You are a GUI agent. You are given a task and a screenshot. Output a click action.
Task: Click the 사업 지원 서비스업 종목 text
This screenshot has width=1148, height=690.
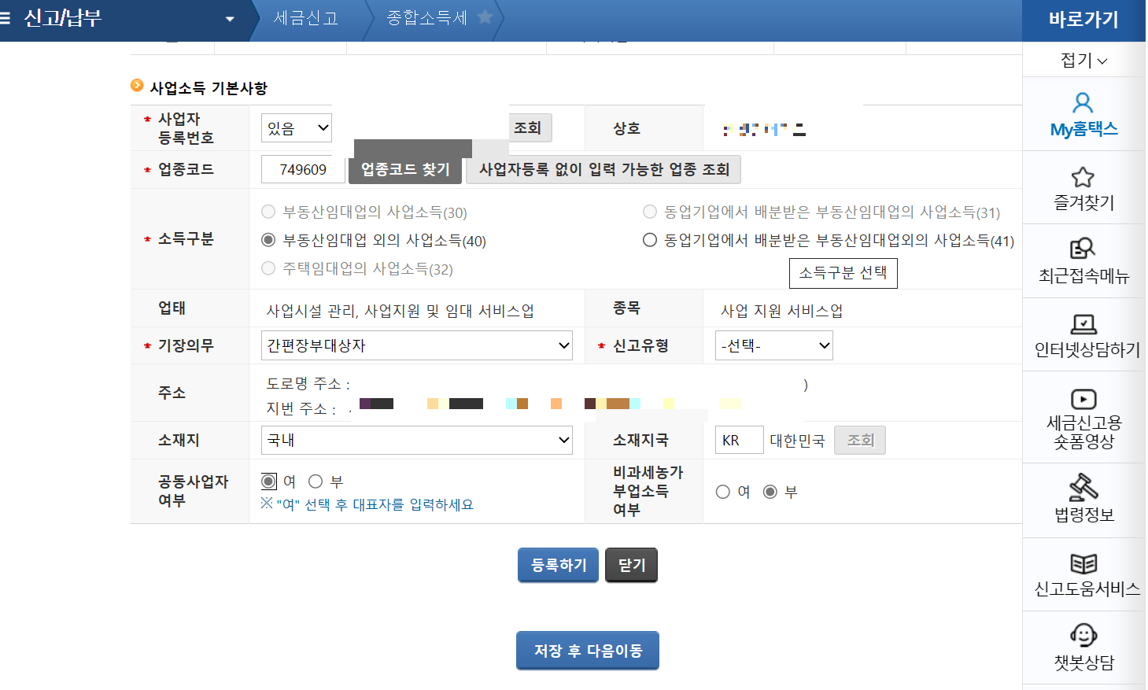781,311
